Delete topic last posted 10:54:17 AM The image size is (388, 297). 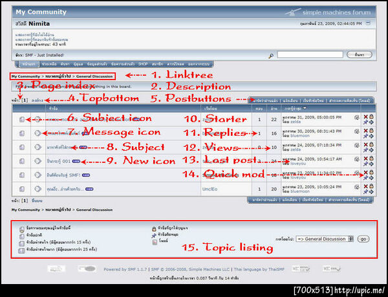(x=365, y=159)
